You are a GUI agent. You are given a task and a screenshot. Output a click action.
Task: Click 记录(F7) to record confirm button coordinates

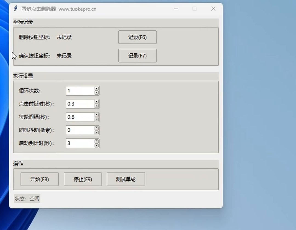[137, 56]
